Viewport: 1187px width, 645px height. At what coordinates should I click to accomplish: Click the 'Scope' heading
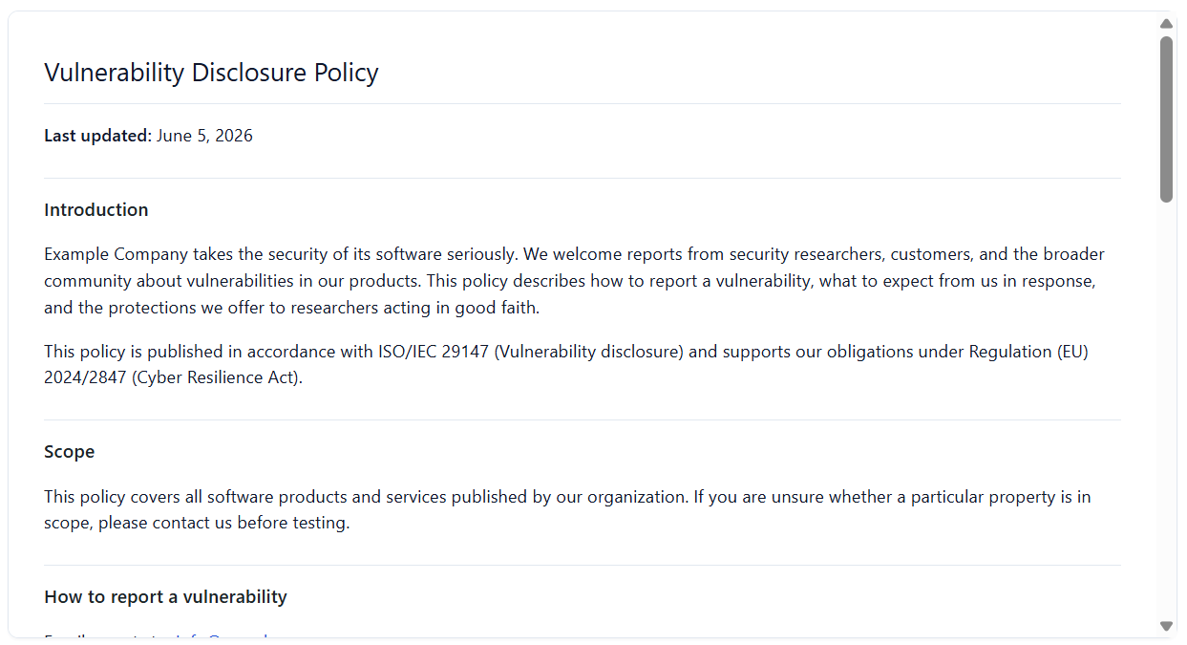coord(69,452)
